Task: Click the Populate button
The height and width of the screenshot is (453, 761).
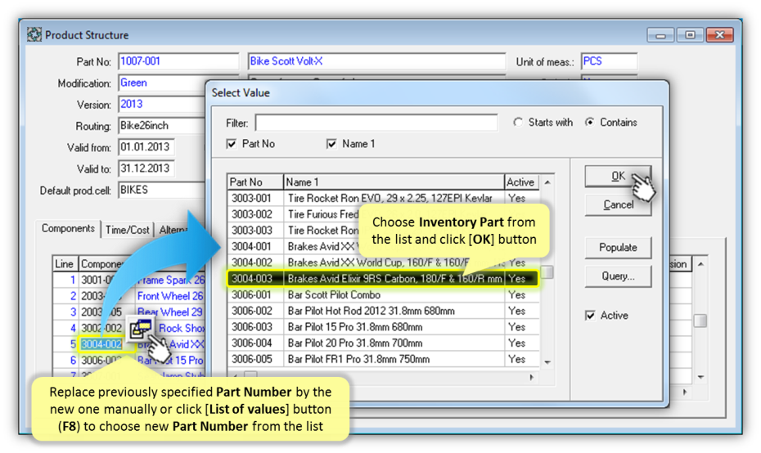Action: click(618, 248)
